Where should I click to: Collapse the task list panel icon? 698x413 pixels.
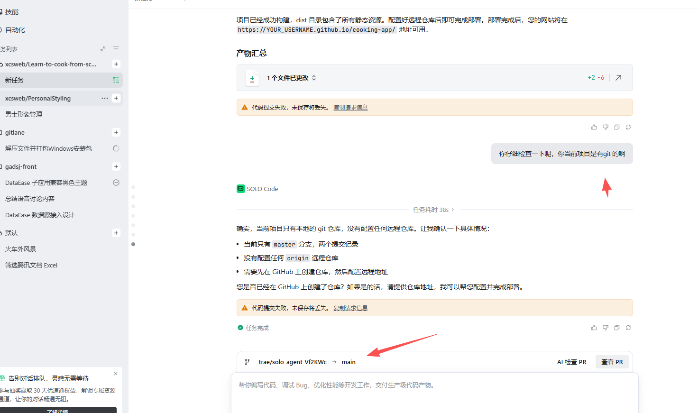click(103, 49)
